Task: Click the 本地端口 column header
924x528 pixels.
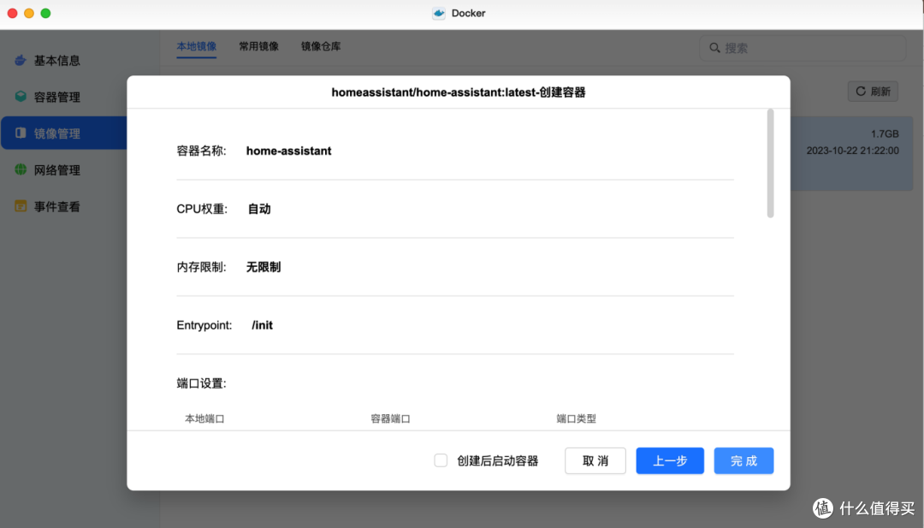Action: pos(204,418)
